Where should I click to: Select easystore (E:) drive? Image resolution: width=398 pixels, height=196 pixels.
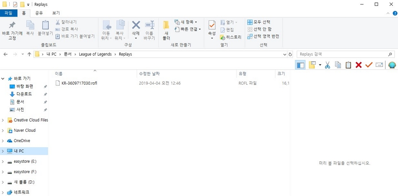25,161
